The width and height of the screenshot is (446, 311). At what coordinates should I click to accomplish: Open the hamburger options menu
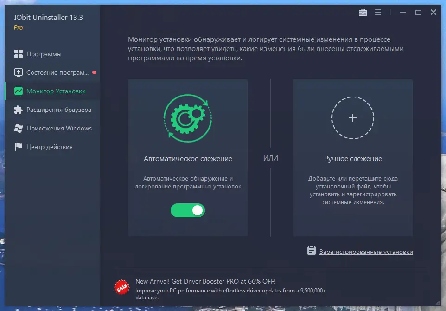click(x=378, y=12)
